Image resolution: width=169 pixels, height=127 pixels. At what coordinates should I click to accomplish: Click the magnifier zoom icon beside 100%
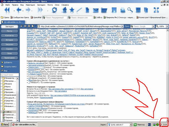pyautogui.click(x=157, y=26)
